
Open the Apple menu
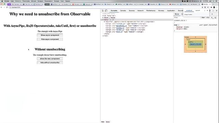[2, 1]
